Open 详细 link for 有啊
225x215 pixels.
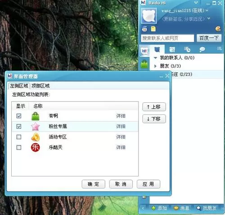coord(121,116)
